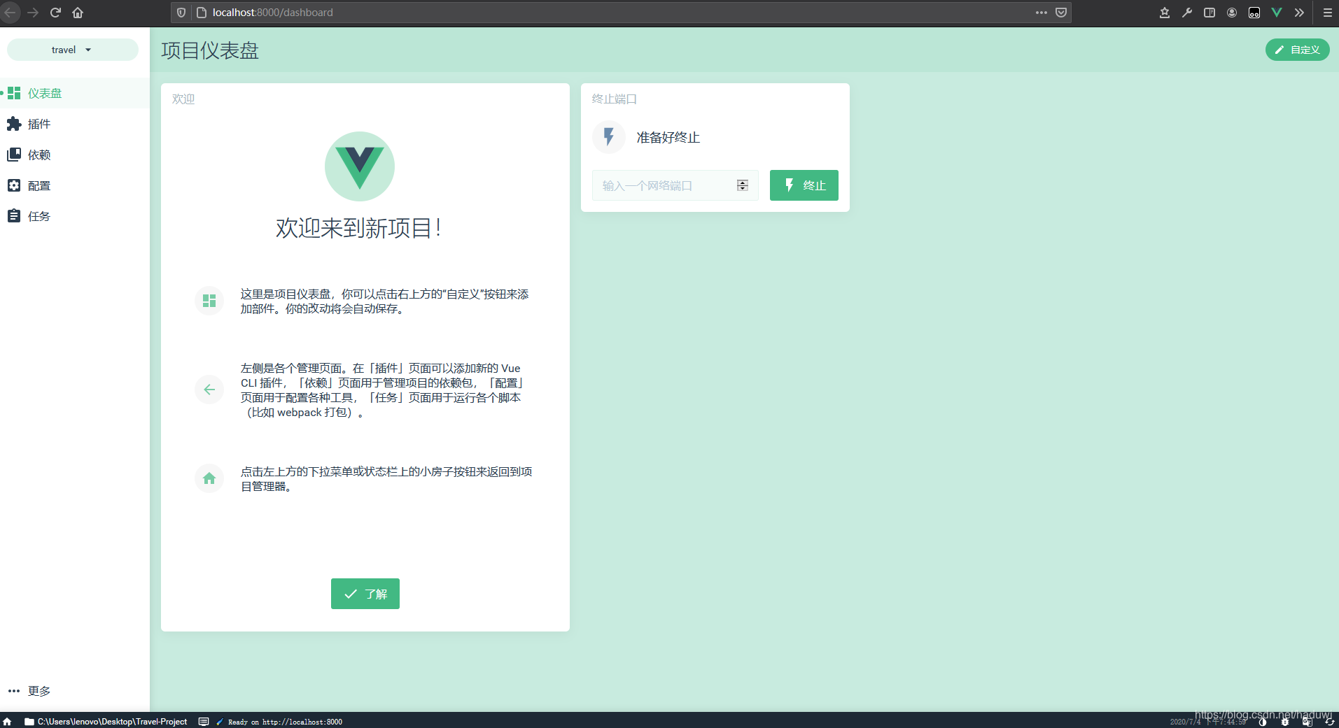Open the 依赖 dependencies page

[74, 155]
